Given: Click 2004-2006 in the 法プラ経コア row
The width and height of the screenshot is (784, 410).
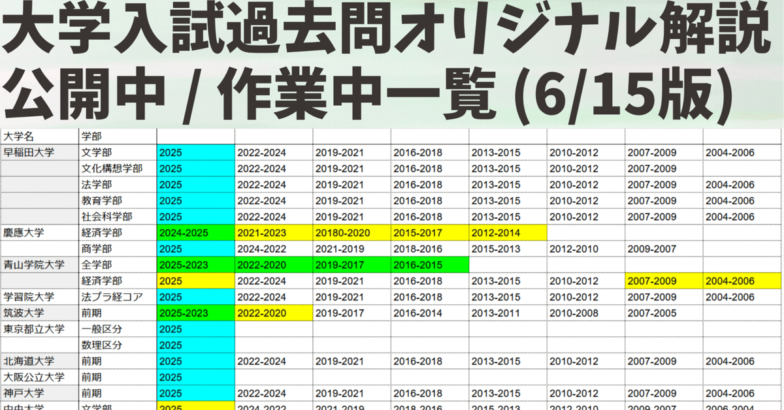Looking at the screenshot, I should click(742, 297).
